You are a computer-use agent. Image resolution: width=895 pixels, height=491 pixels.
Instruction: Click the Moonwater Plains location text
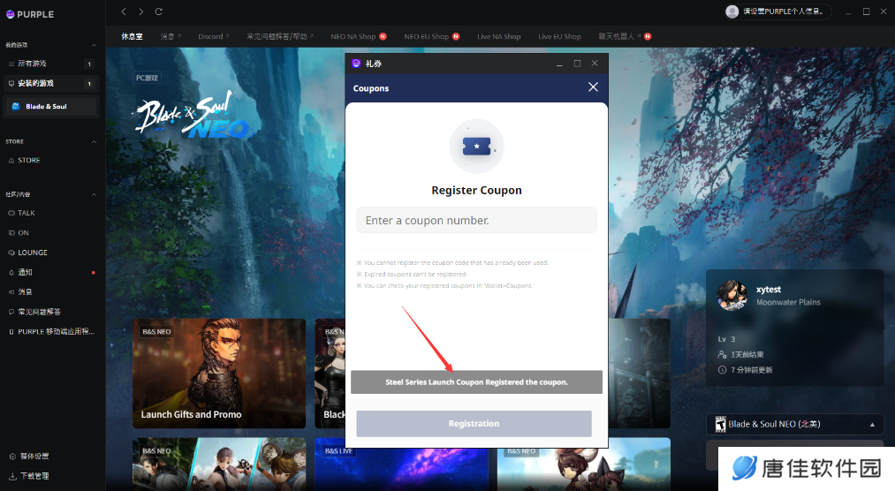point(788,302)
